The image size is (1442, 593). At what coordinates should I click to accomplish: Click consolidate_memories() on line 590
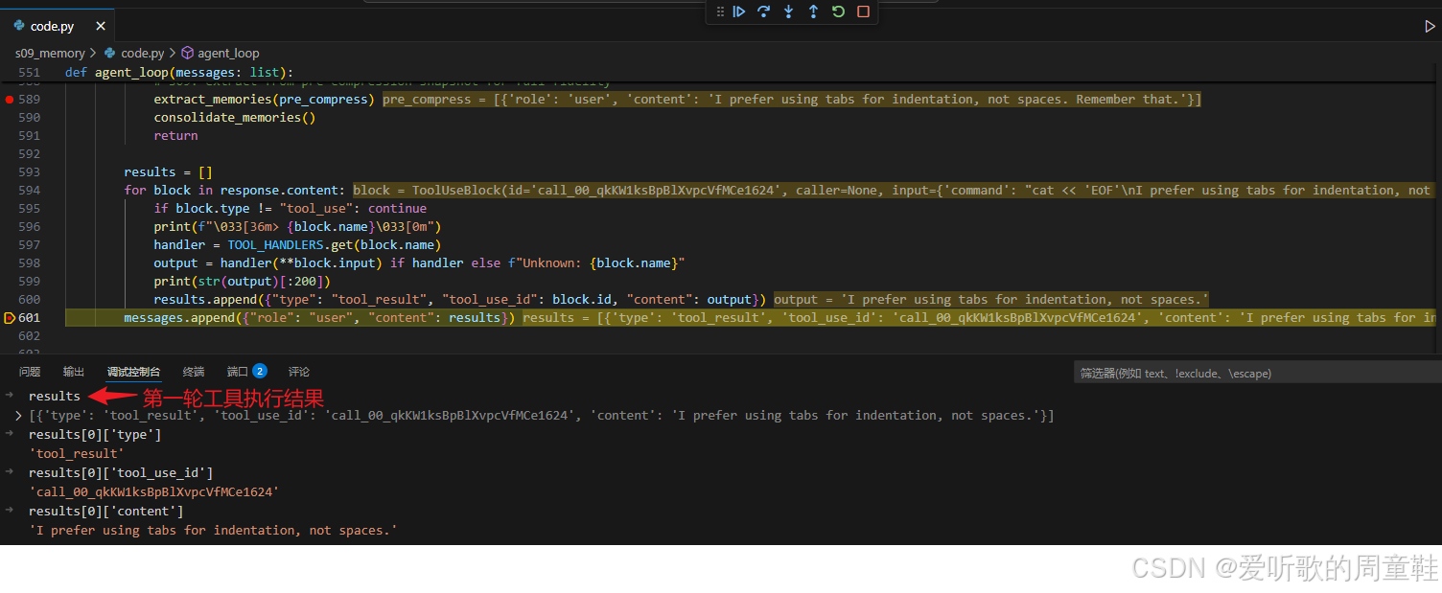(x=235, y=118)
